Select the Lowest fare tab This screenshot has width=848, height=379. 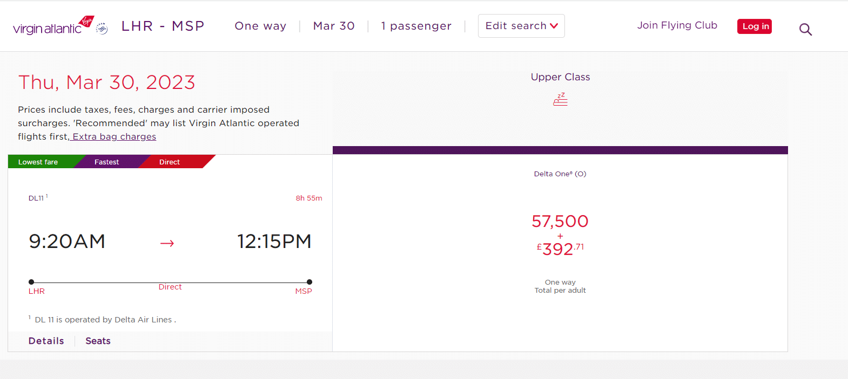pyautogui.click(x=38, y=162)
